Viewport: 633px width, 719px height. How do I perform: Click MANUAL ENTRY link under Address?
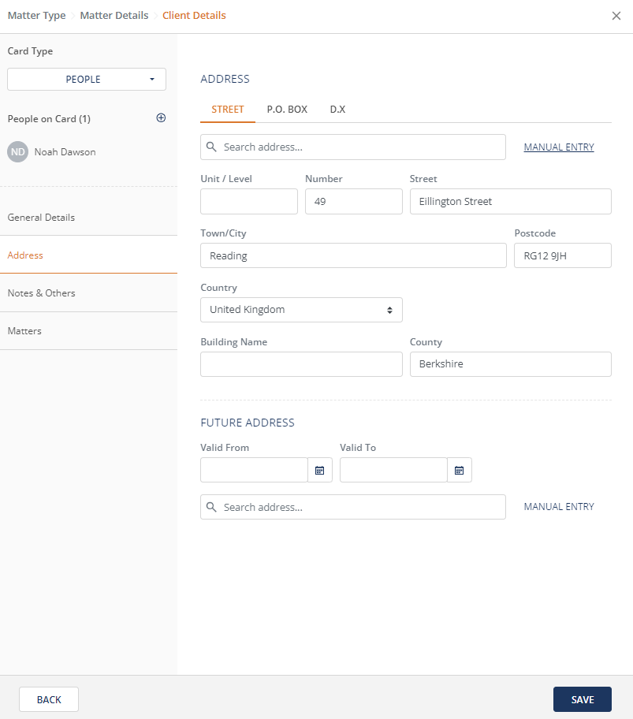[559, 147]
